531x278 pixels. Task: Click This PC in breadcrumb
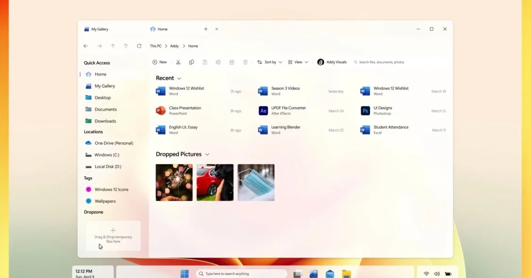point(156,46)
